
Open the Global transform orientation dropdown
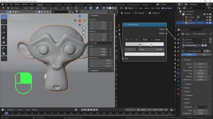(x=55, y=8)
